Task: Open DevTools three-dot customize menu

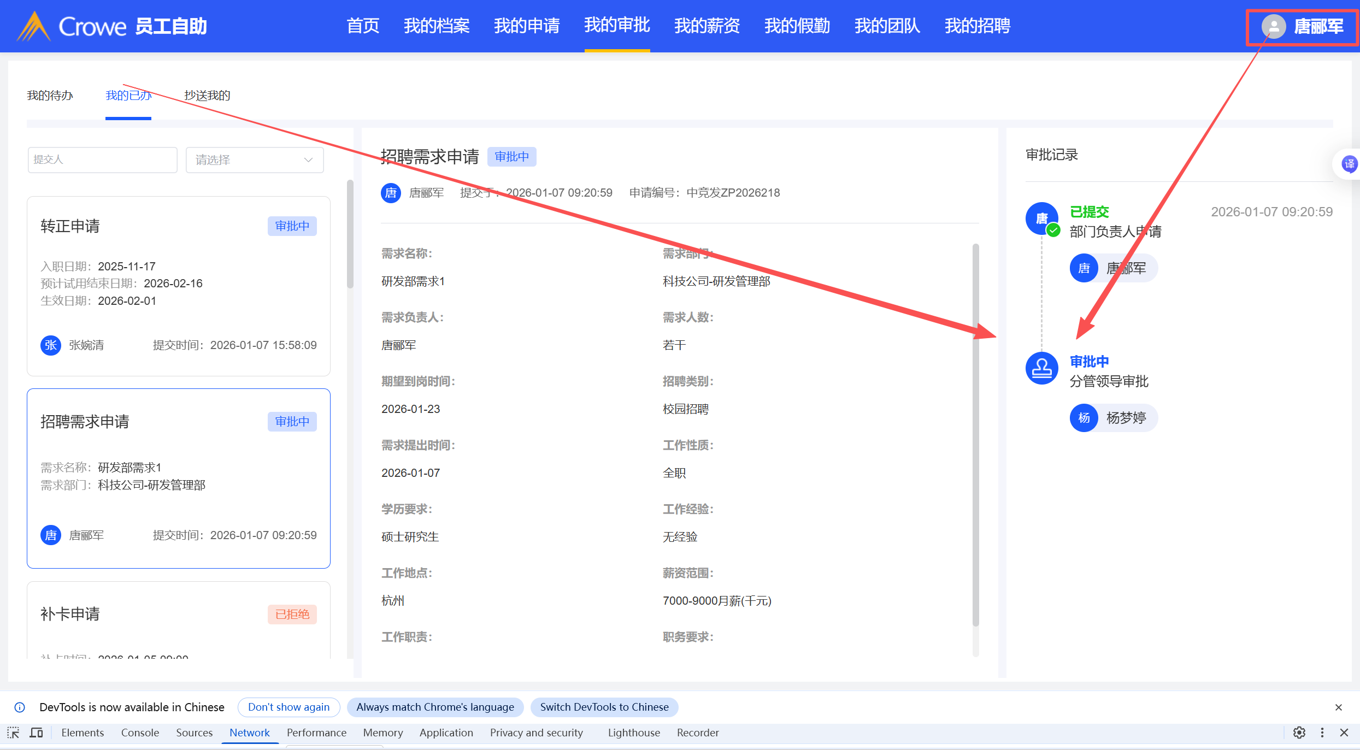Action: [1322, 733]
